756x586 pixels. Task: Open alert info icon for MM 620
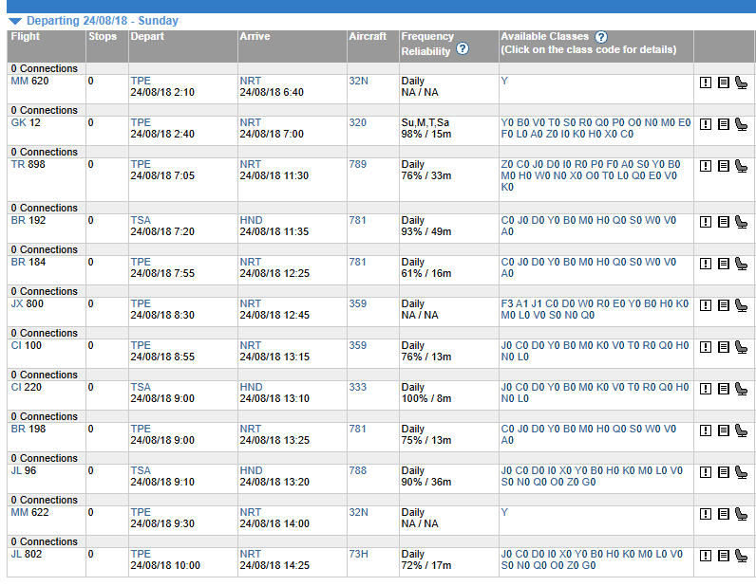[706, 82]
